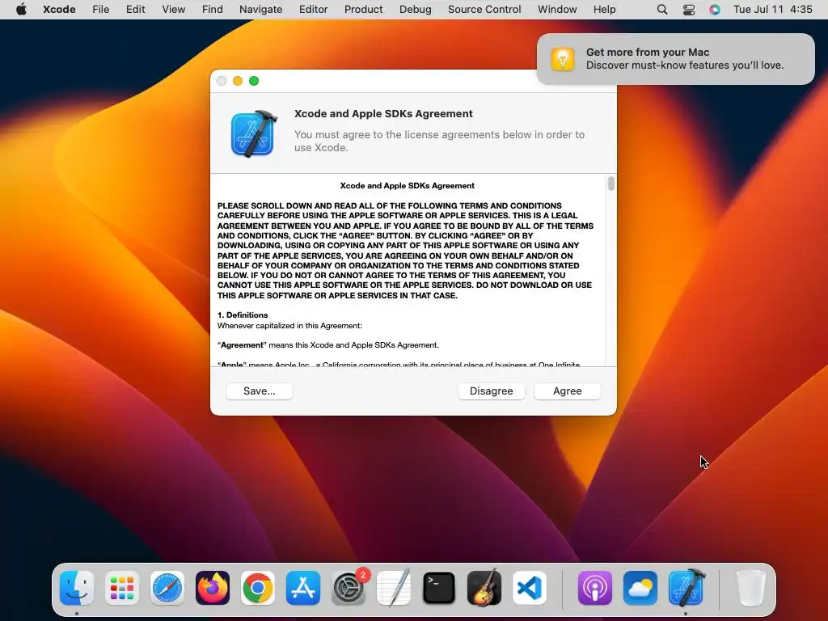Open the Navigate menu
Screen dimensions: 828x621
point(261,9)
